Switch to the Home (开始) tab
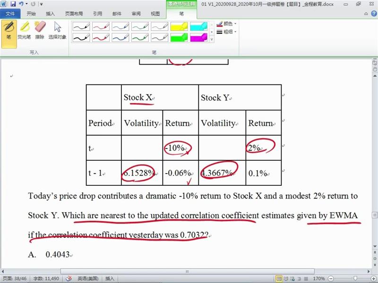Screen dimensions: 378x283 click(x=31, y=14)
